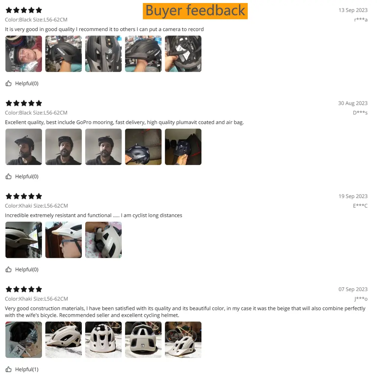Screen dimensions: 377x377
Task: Open side profile photo with glasses and white helmet
Action: (x=63, y=240)
